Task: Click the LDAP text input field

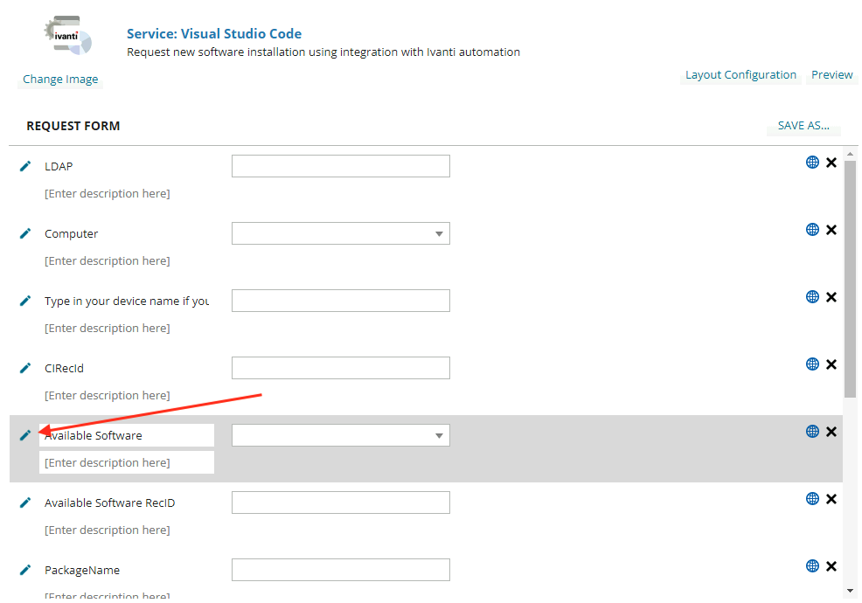Action: point(341,166)
